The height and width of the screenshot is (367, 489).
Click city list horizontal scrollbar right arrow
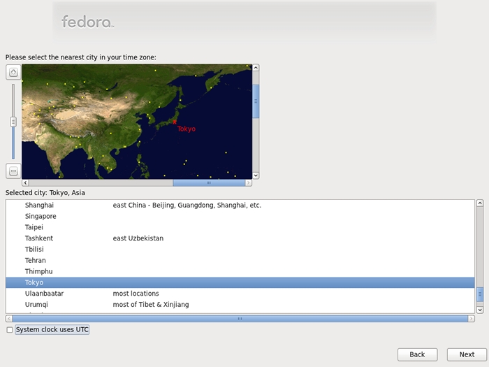(472, 319)
